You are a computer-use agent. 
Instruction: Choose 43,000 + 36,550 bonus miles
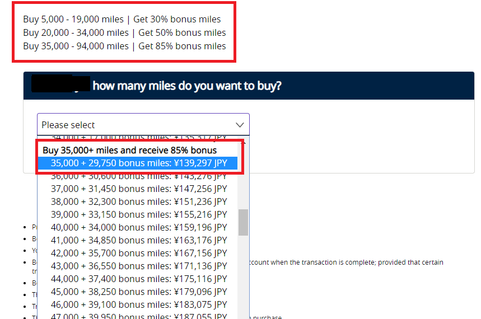pyautogui.click(x=138, y=266)
